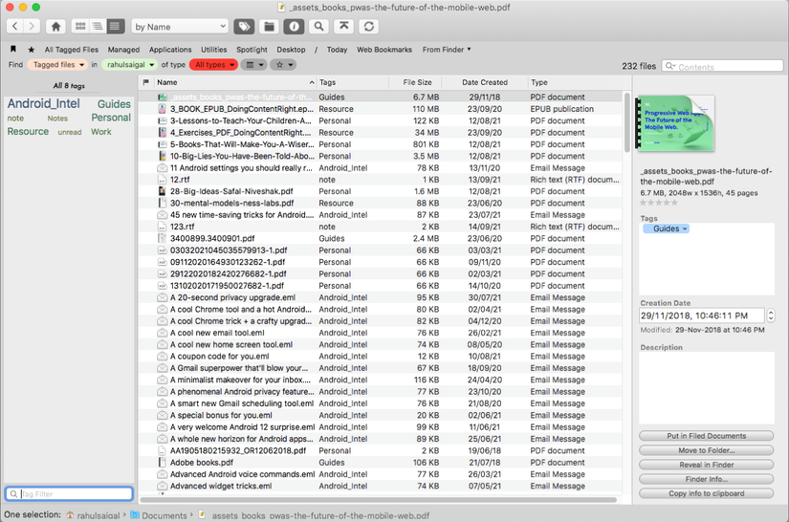Click the flag column header icon
This screenshot has width=789, height=522.
click(x=146, y=82)
